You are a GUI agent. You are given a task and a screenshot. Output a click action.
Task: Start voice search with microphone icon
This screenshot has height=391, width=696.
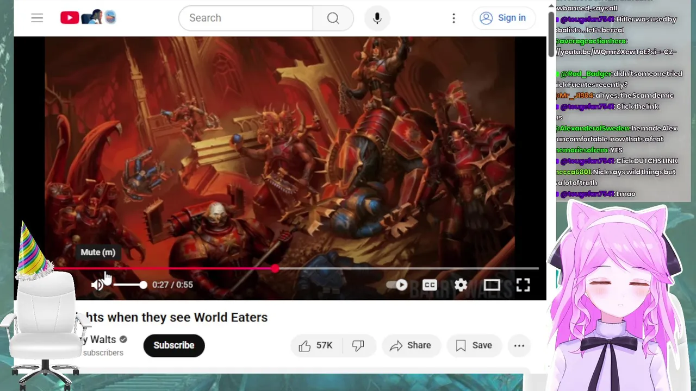377,18
